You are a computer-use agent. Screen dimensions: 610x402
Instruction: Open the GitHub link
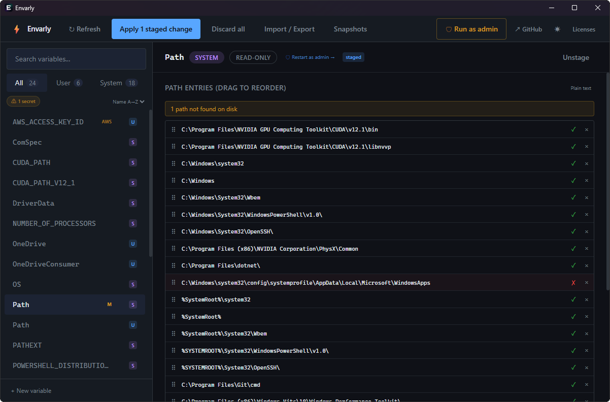coord(528,29)
